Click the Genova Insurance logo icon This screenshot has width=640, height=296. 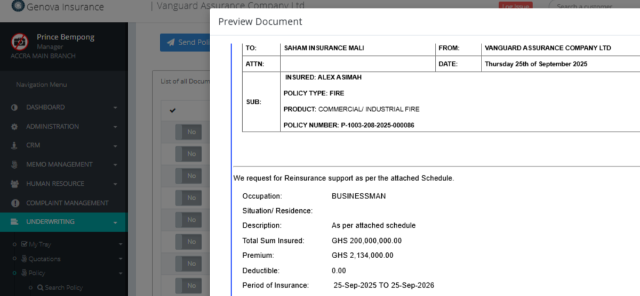coord(18,6)
